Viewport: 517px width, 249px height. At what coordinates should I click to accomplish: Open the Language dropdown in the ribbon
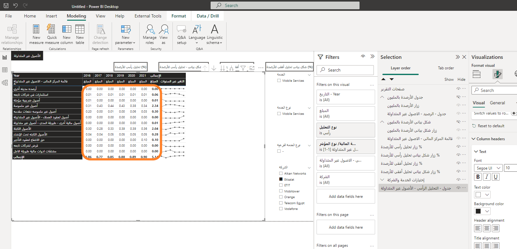(x=197, y=34)
